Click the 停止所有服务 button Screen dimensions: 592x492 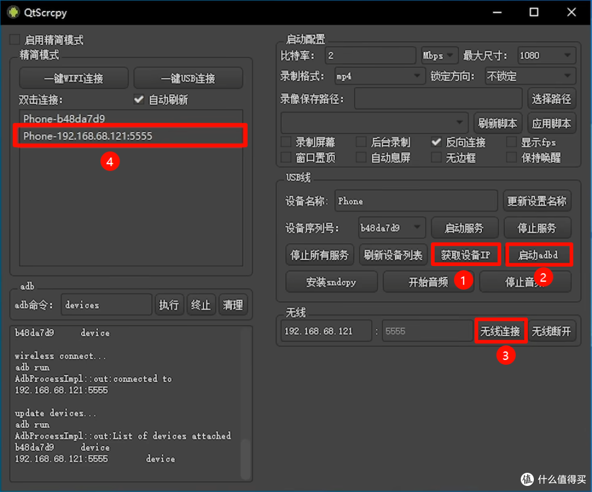coord(319,255)
